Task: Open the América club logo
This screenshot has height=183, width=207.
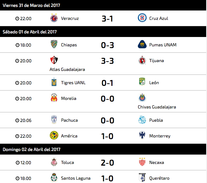Action: pos(54,136)
